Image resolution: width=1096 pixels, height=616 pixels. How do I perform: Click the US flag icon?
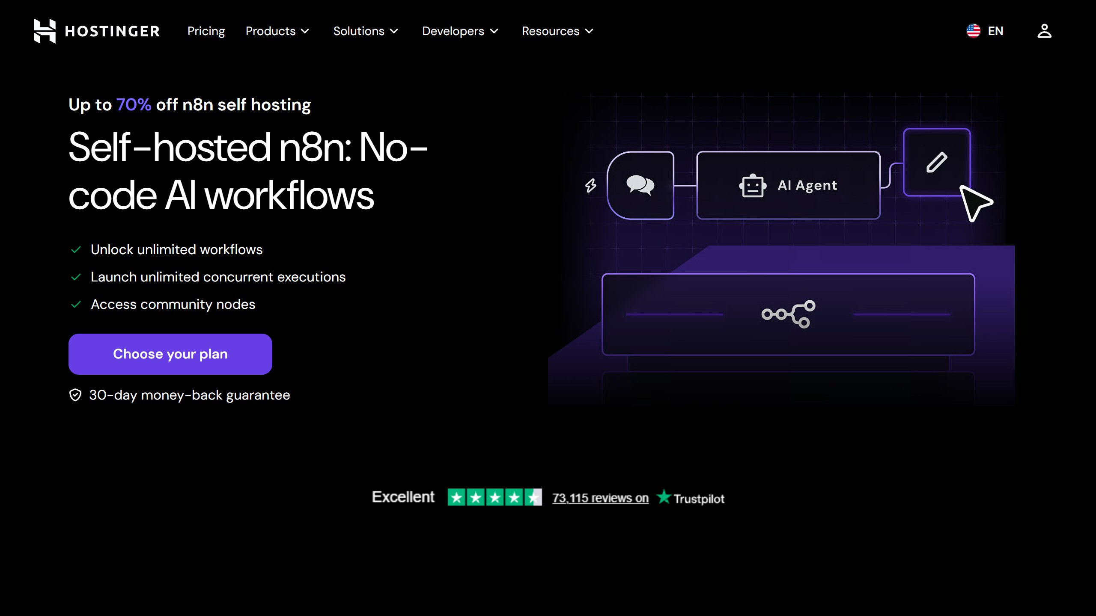click(x=973, y=31)
